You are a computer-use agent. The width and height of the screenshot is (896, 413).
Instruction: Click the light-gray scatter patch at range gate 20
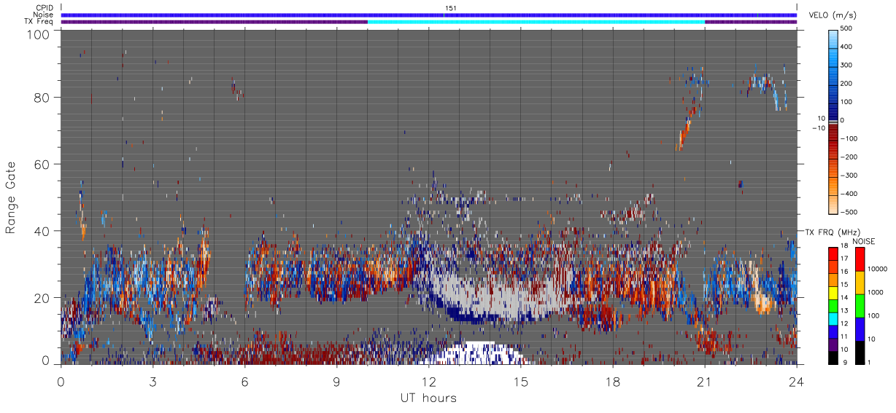click(x=503, y=295)
